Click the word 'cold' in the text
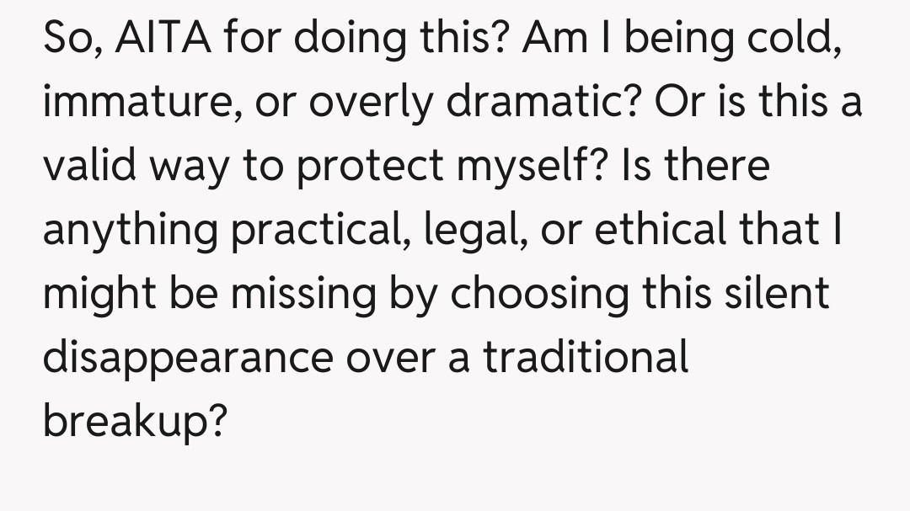910x511 pixels. pos(790,38)
